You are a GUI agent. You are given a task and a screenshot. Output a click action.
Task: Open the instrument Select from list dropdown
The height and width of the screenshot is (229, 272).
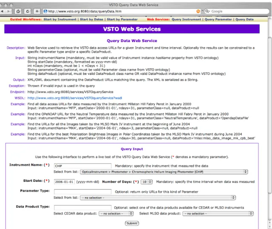[164, 172]
